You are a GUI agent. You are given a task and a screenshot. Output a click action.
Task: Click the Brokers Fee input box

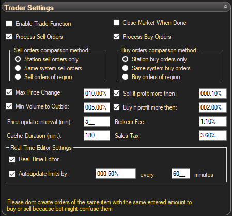[213, 121]
